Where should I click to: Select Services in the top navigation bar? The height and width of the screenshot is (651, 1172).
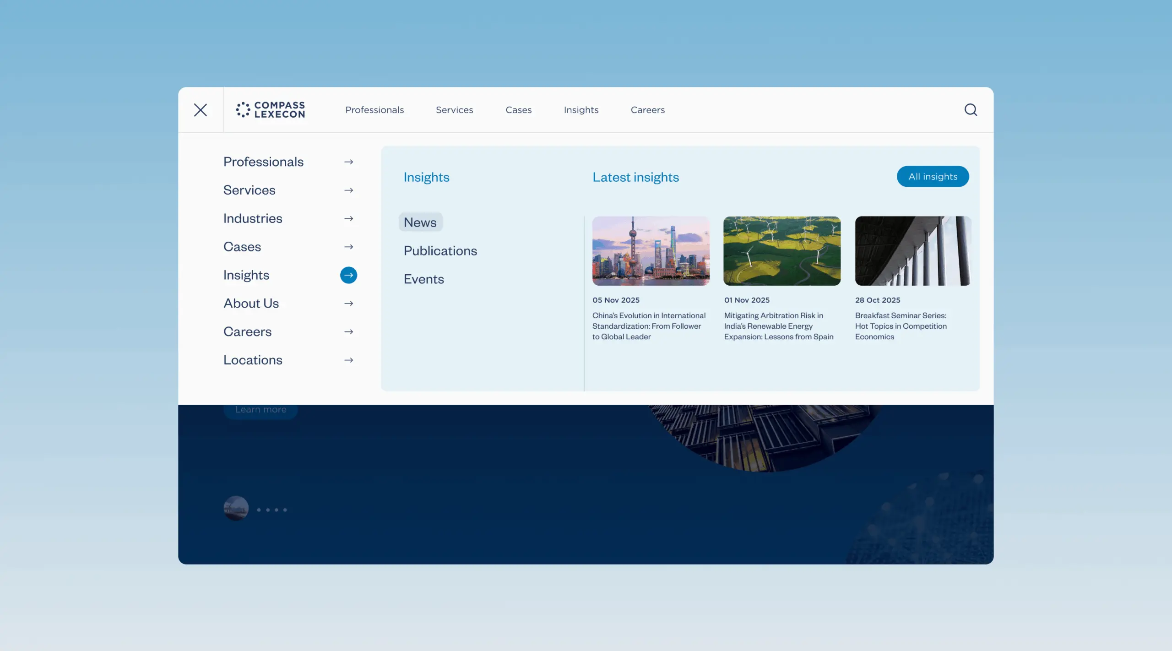coord(454,110)
